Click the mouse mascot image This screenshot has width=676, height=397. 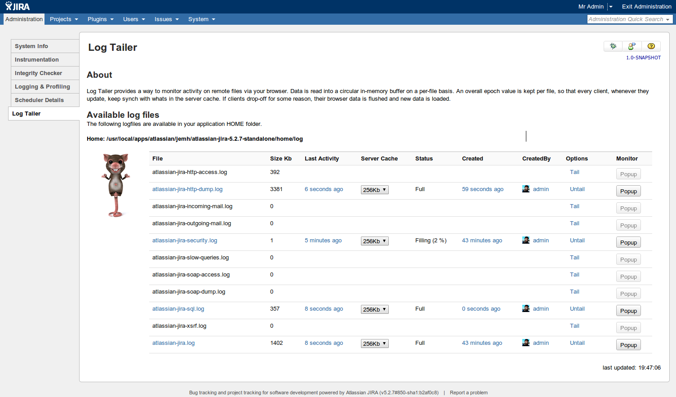116,185
